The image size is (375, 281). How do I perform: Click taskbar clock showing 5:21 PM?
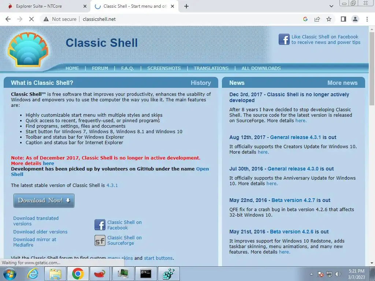pos(356,274)
